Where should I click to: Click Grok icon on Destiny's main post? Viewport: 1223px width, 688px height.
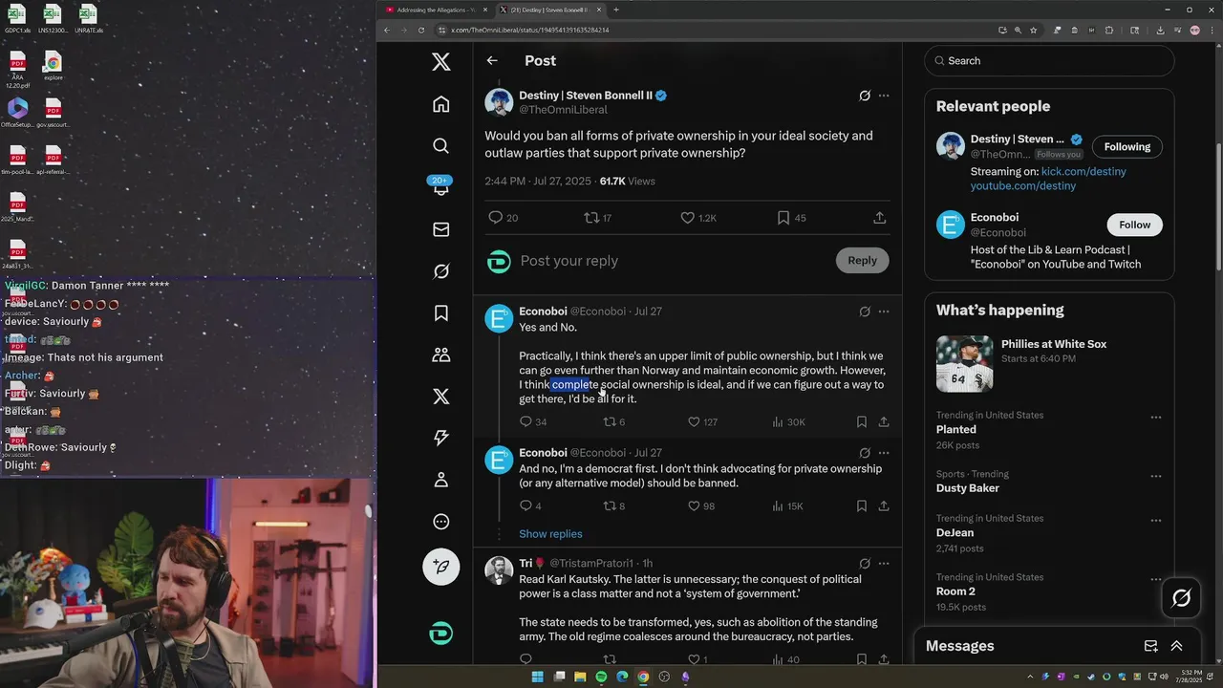pyautogui.click(x=865, y=96)
